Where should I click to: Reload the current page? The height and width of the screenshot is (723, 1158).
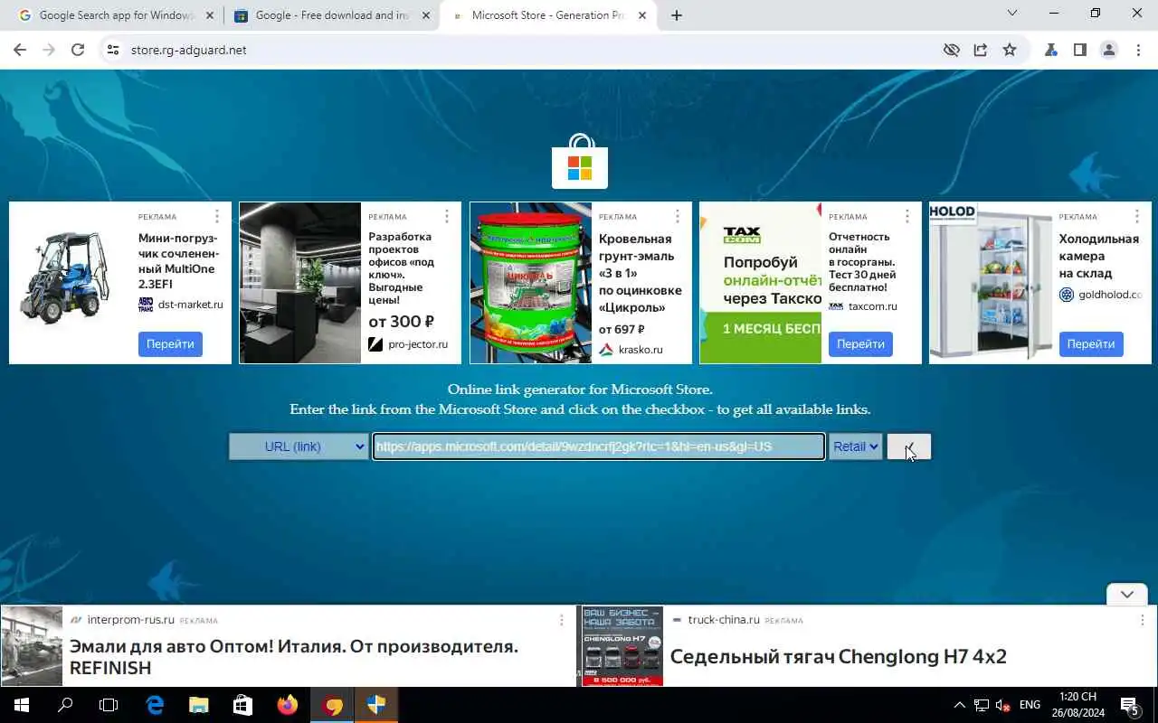point(78,51)
